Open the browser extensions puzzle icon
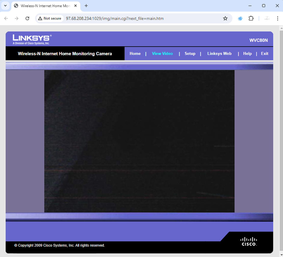Image resolution: width=283 pixels, height=257 pixels. pyautogui.click(x=251, y=18)
